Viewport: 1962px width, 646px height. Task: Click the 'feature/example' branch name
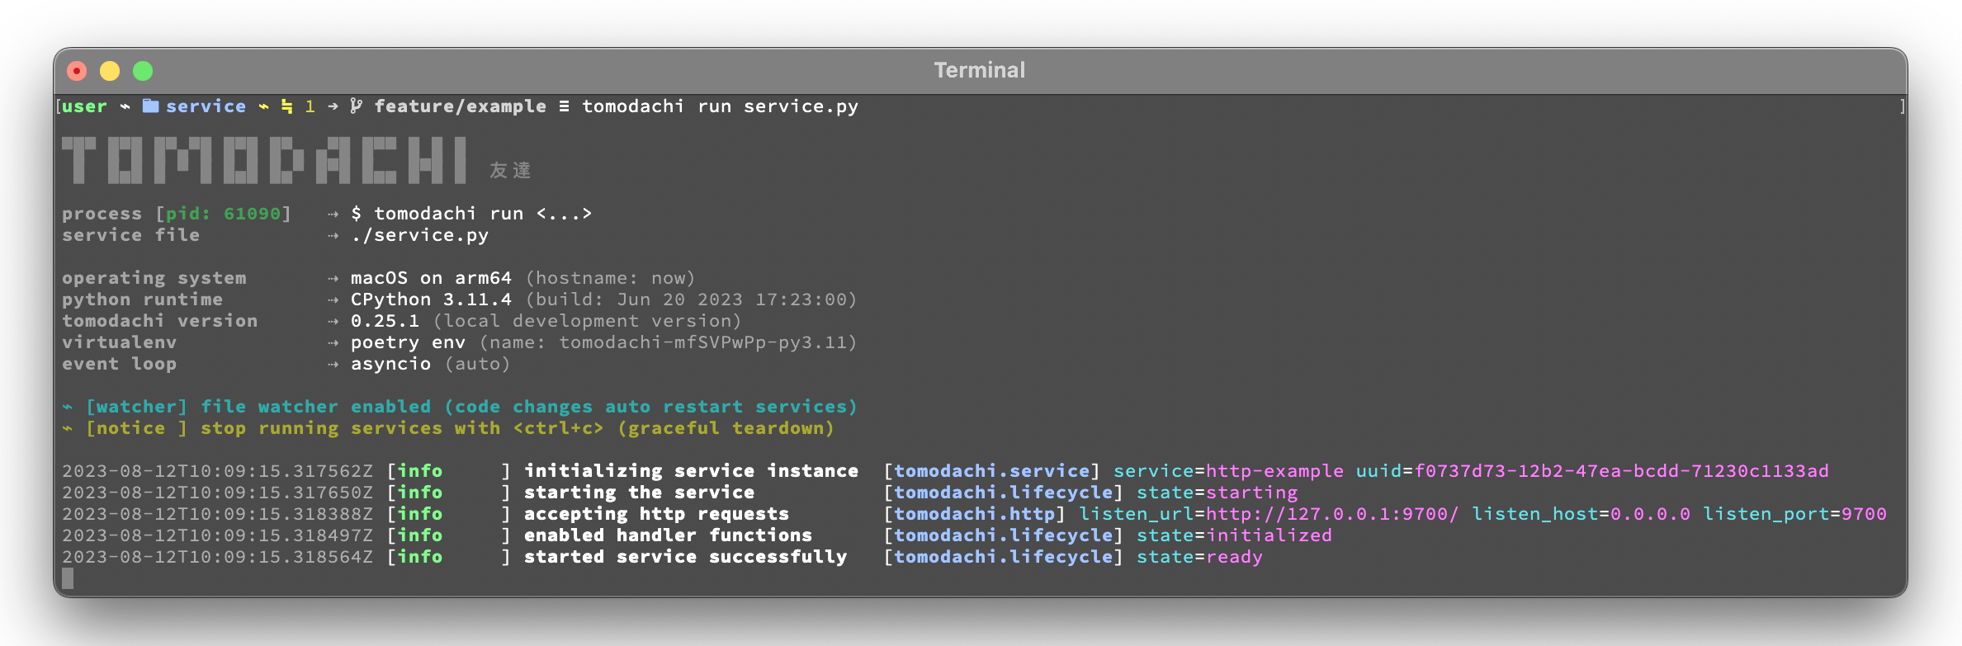pos(461,106)
